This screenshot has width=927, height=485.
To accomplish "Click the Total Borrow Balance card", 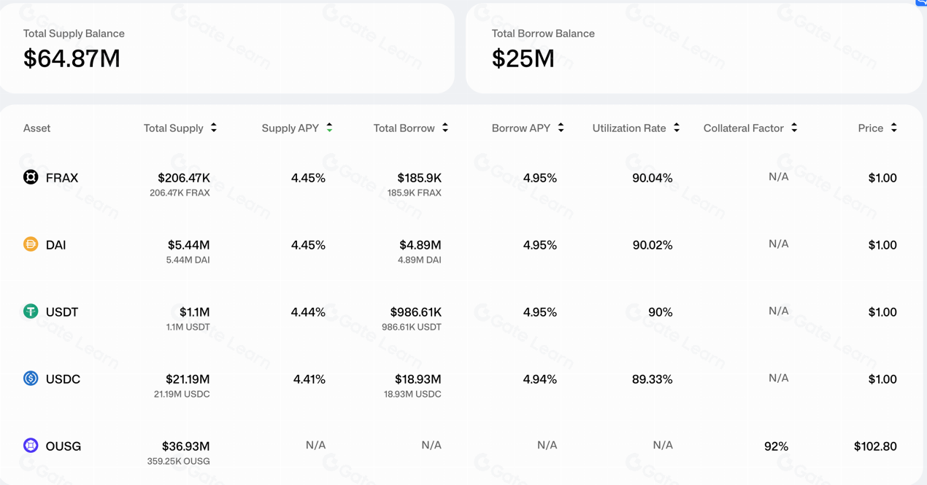I will [x=693, y=48].
